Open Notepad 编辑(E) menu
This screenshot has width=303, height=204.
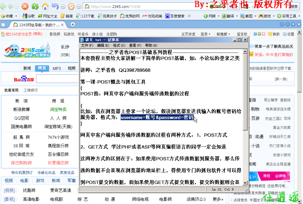click(103, 46)
